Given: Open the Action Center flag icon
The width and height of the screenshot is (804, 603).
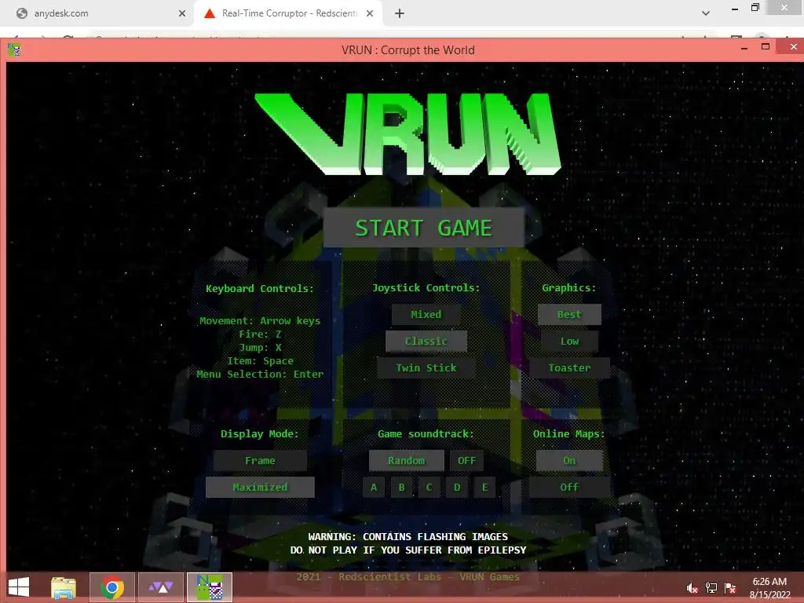Looking at the screenshot, I should (x=730, y=588).
